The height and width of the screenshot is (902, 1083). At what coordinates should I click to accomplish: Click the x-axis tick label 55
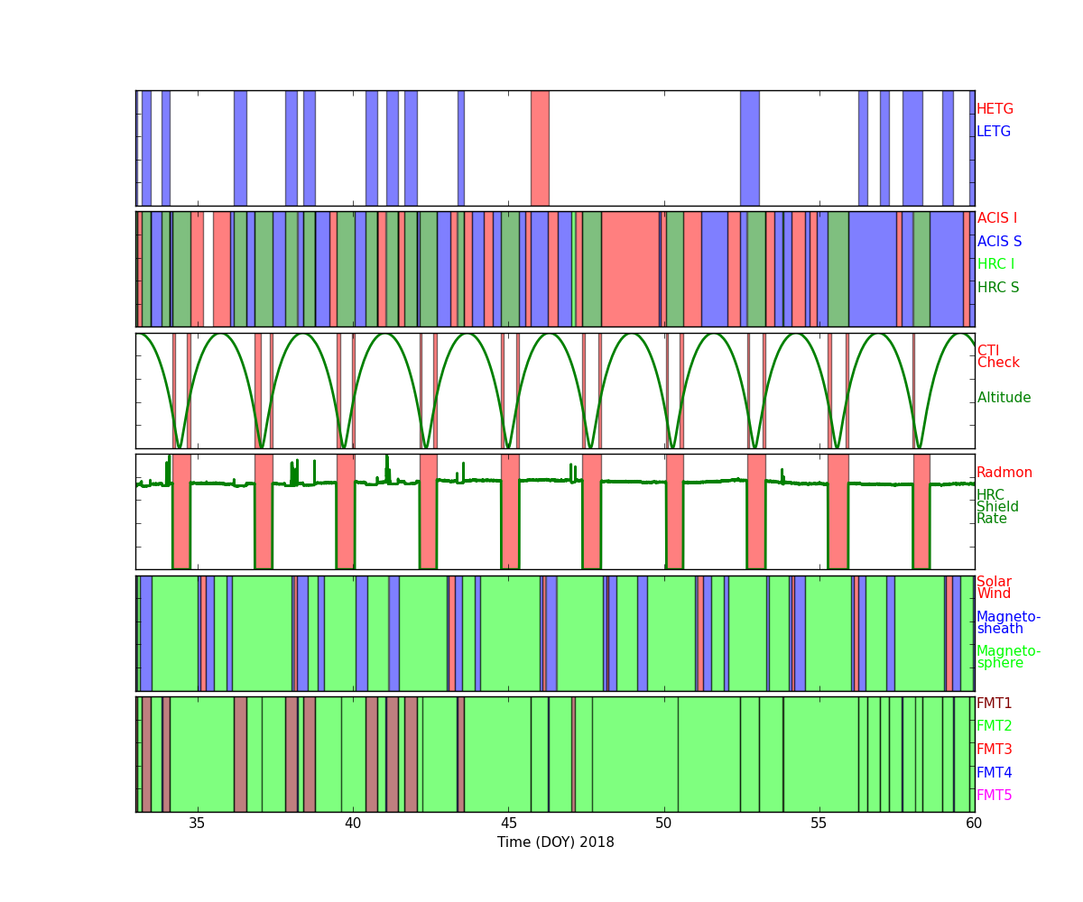819,824
